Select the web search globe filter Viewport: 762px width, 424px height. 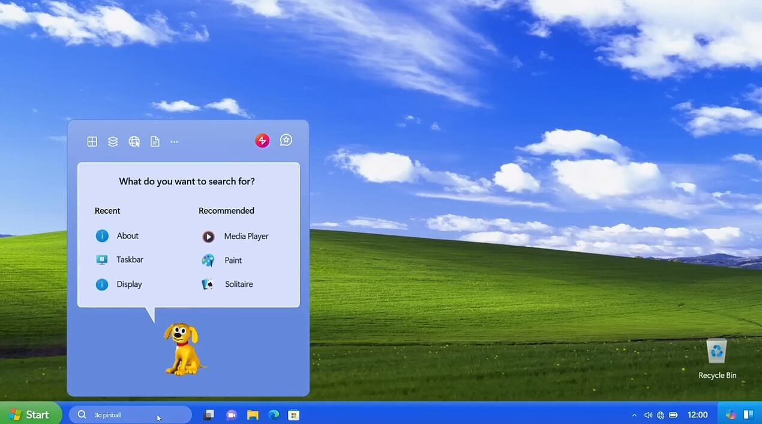click(134, 141)
